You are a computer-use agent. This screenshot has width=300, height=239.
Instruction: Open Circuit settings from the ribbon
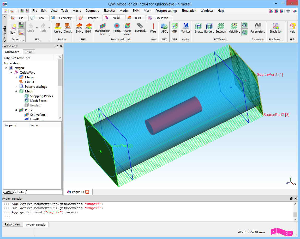[68, 28]
